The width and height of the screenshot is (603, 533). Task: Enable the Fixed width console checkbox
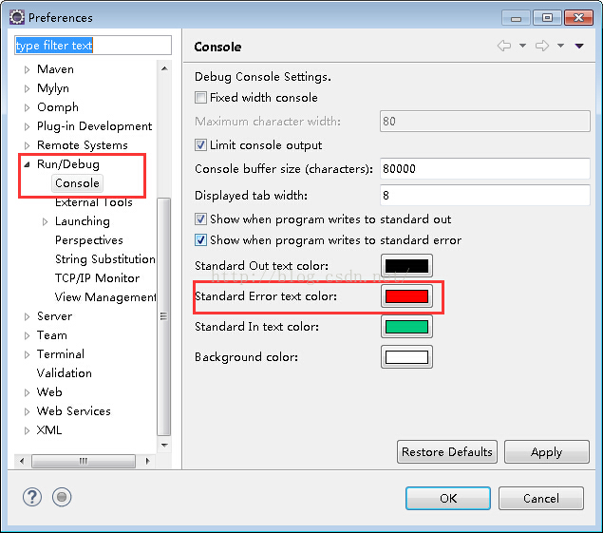pyautogui.click(x=200, y=97)
